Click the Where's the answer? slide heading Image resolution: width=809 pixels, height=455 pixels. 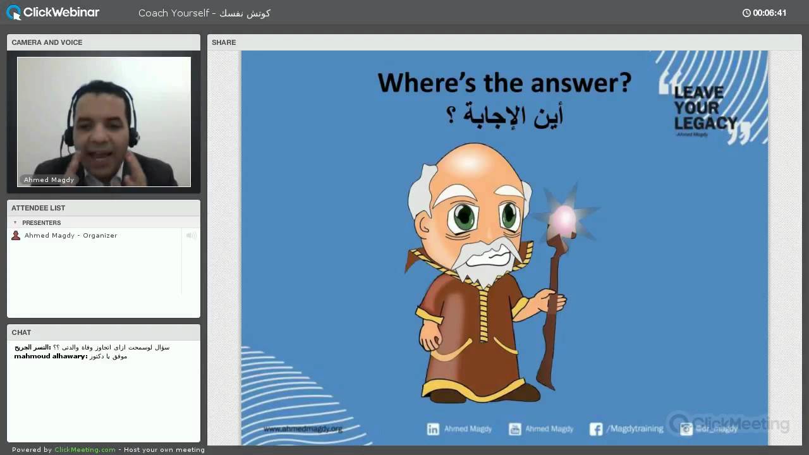pyautogui.click(x=504, y=82)
